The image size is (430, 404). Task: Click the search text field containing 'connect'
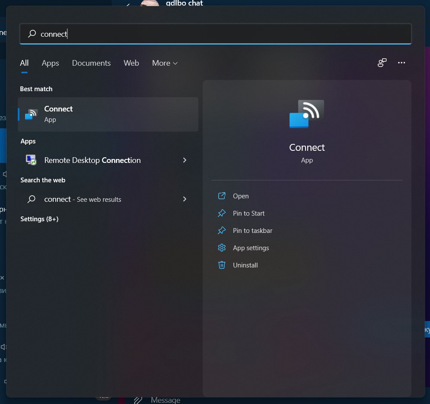pos(216,34)
